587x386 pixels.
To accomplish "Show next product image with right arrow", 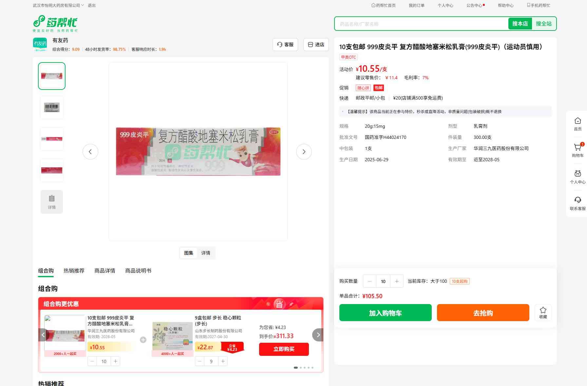I will [x=304, y=152].
